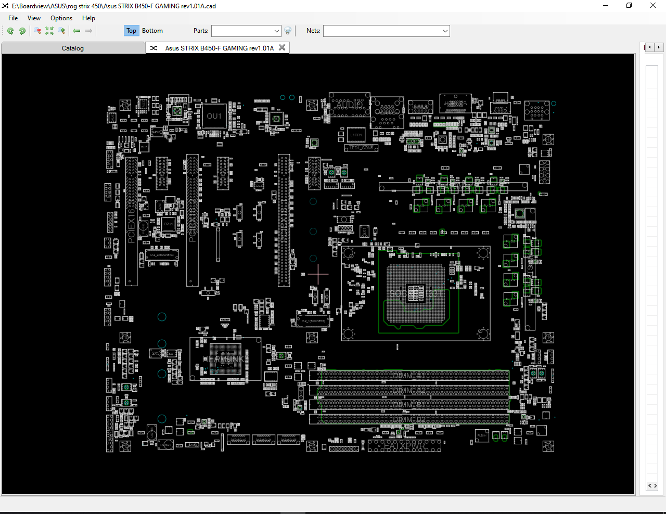This screenshot has width=666, height=514.
Task: Select the left PCIEX16 slot
Action: coord(131,221)
